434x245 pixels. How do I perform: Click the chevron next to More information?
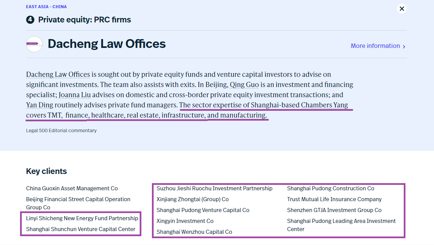click(404, 47)
